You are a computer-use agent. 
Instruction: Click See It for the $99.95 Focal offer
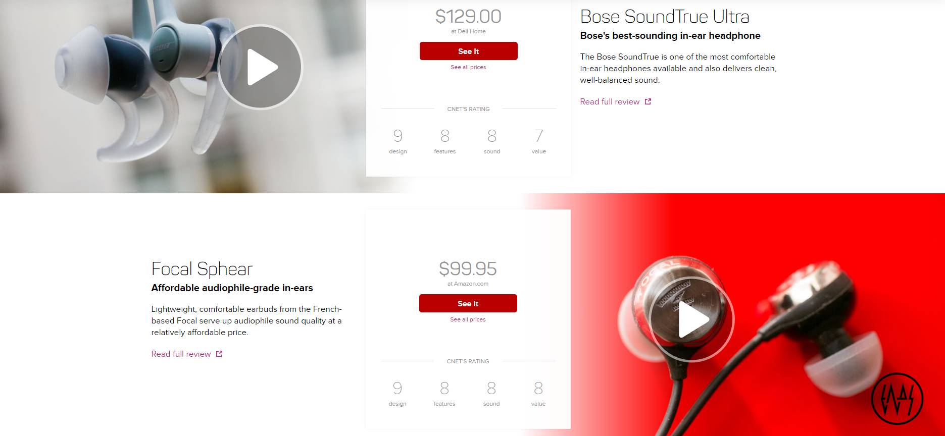point(468,303)
